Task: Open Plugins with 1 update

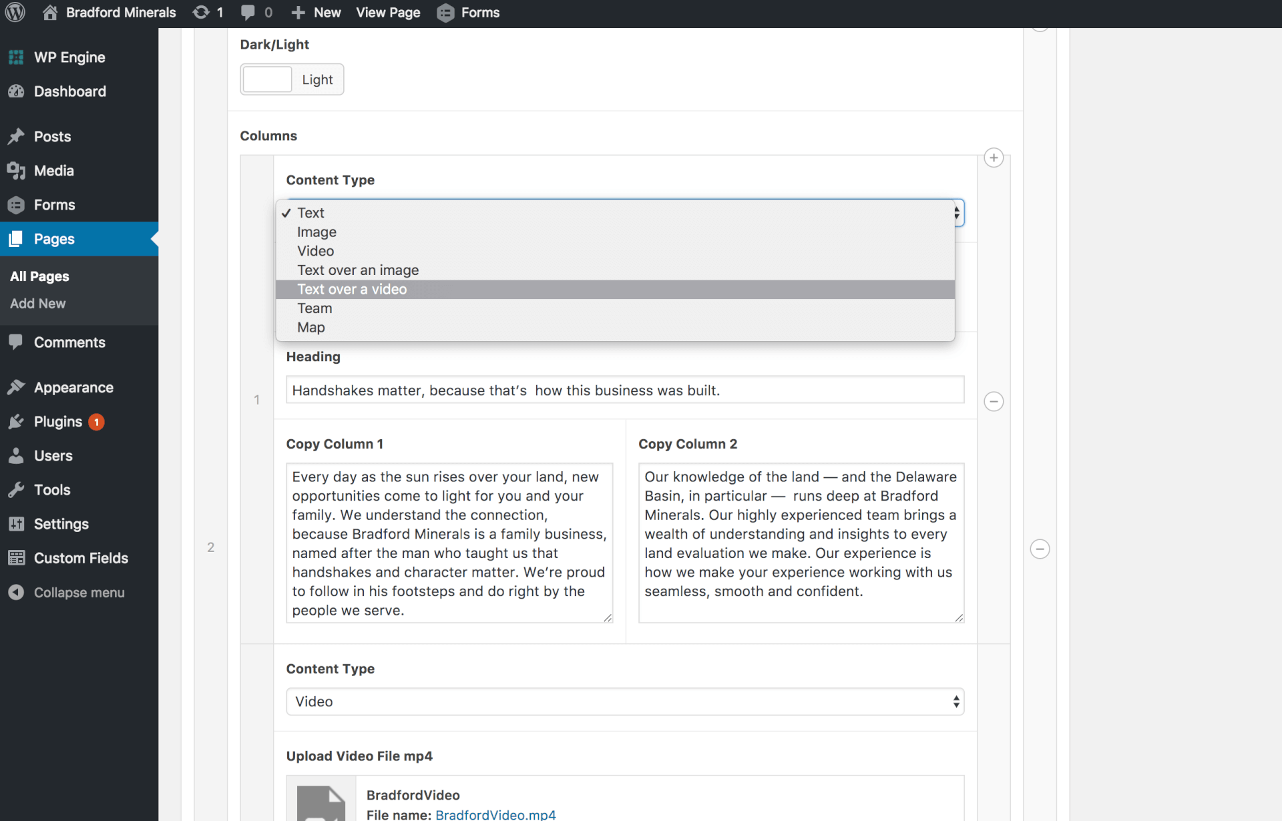Action: tap(58, 422)
